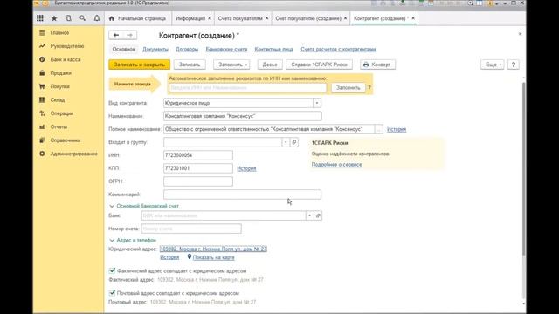Screen dimensions: 559x314
Task: Click the Номер счета input field
Action: pyautogui.click(x=191, y=229)
